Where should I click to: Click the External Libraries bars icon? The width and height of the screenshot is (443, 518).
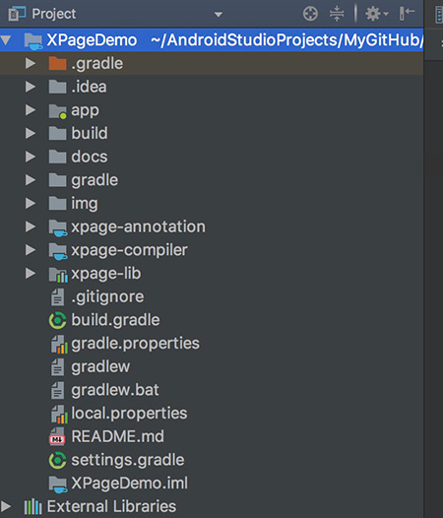33,506
